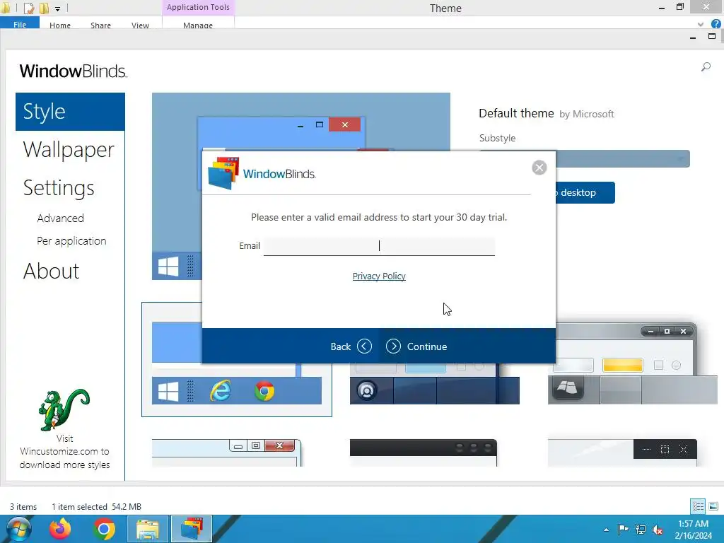Select the Style sidebar section
The width and height of the screenshot is (724, 543).
click(x=70, y=112)
